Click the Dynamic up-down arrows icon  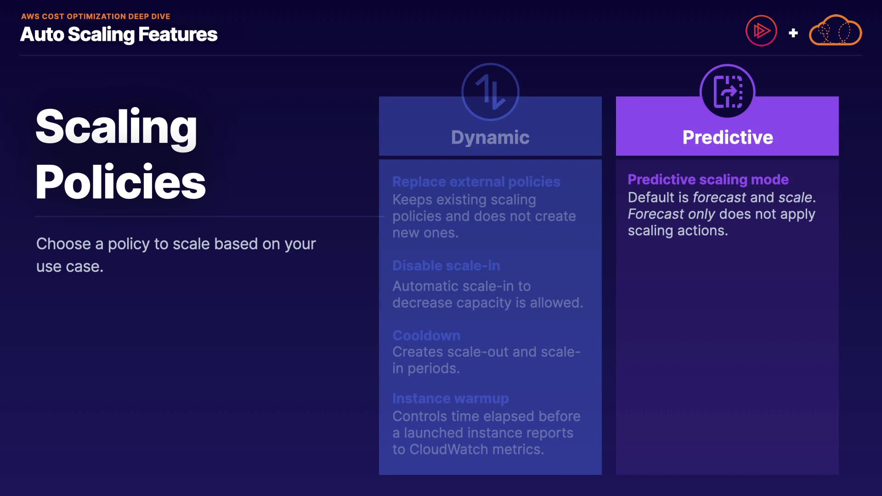[x=490, y=92]
